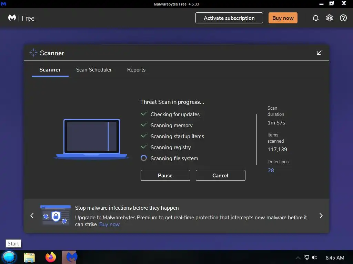The height and width of the screenshot is (264, 353).
Task: Launch Firefox from the taskbar
Action: click(x=51, y=257)
